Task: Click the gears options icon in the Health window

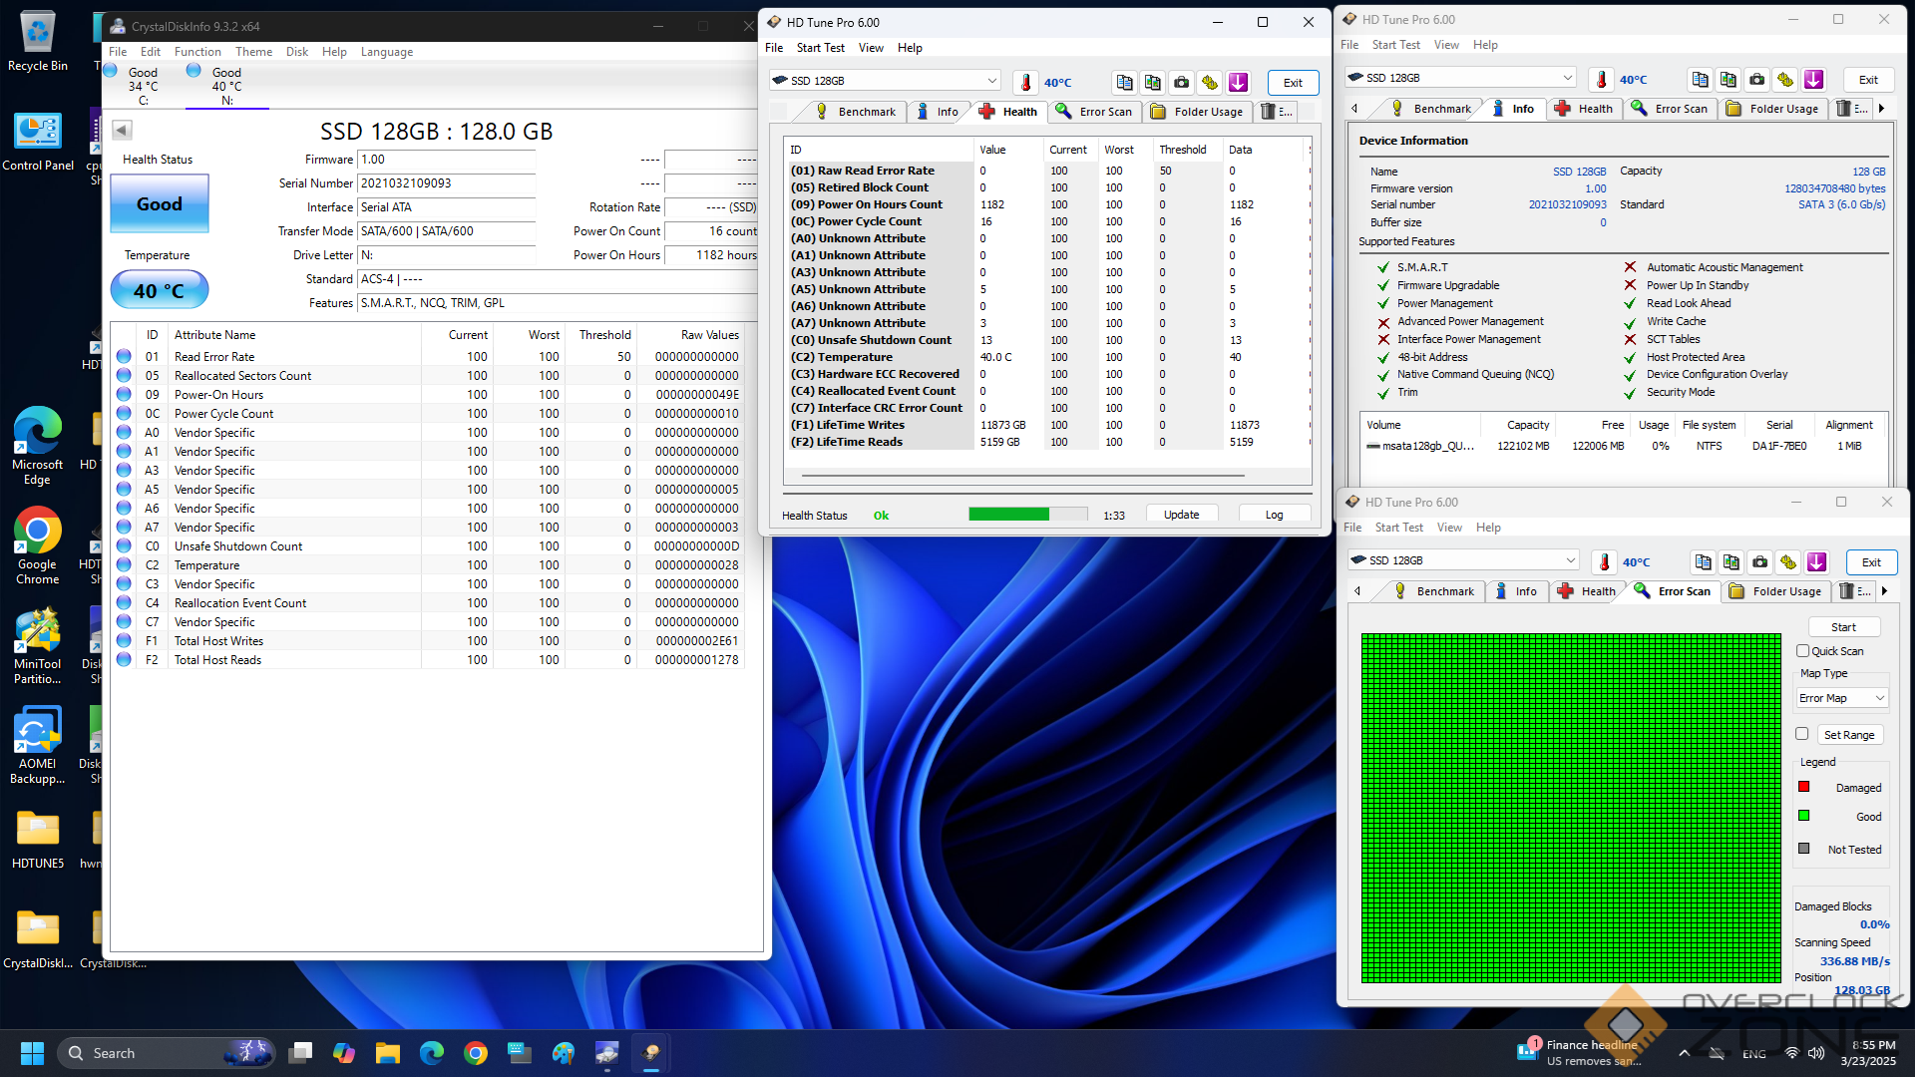Action: tap(1210, 83)
